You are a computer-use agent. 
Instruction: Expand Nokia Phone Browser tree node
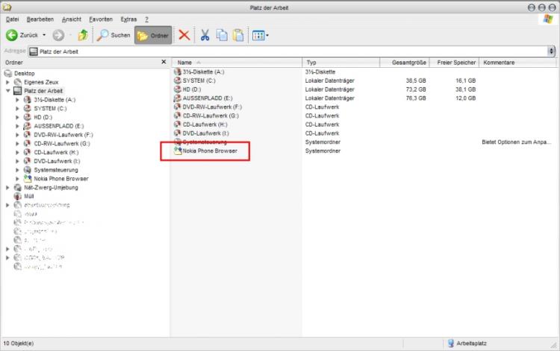[x=17, y=179]
